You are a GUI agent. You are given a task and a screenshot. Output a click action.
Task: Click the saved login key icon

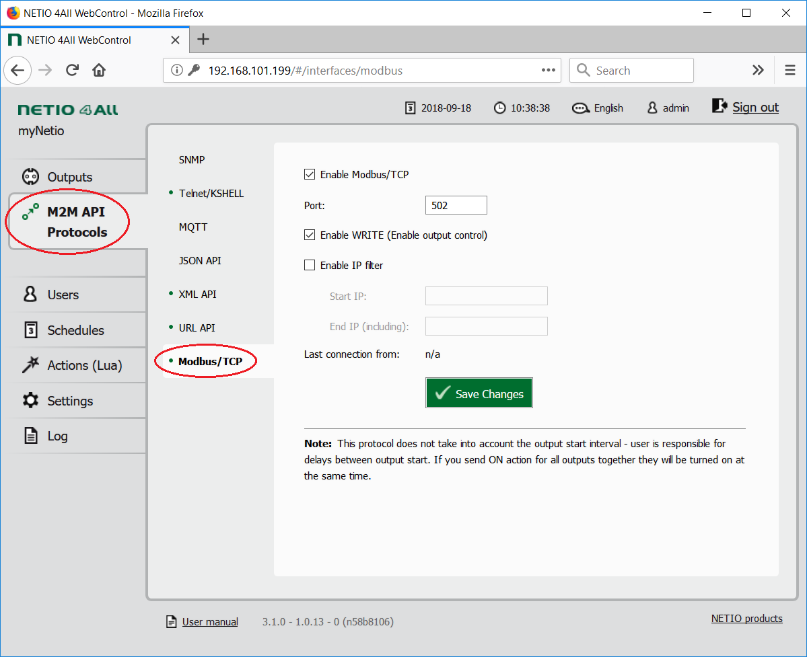194,71
